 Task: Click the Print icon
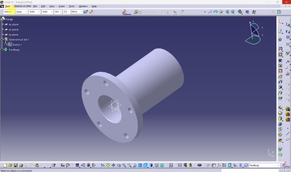pos(21,165)
